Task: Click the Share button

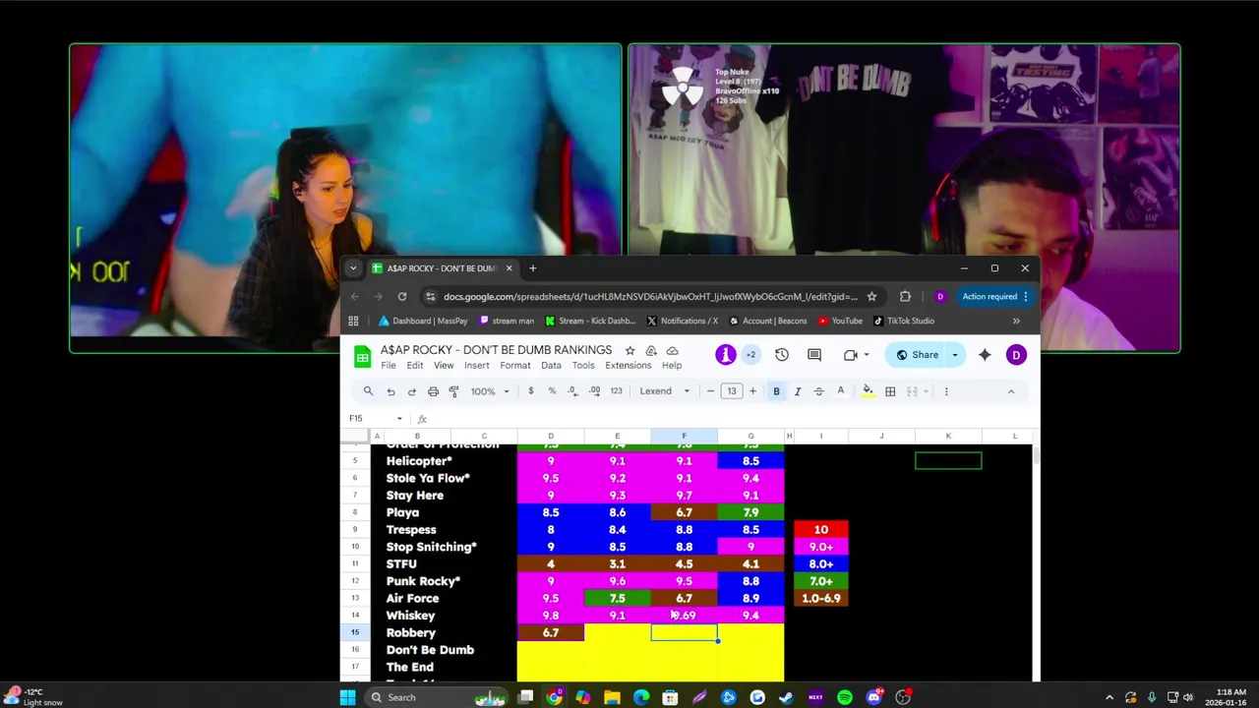Action: click(917, 355)
